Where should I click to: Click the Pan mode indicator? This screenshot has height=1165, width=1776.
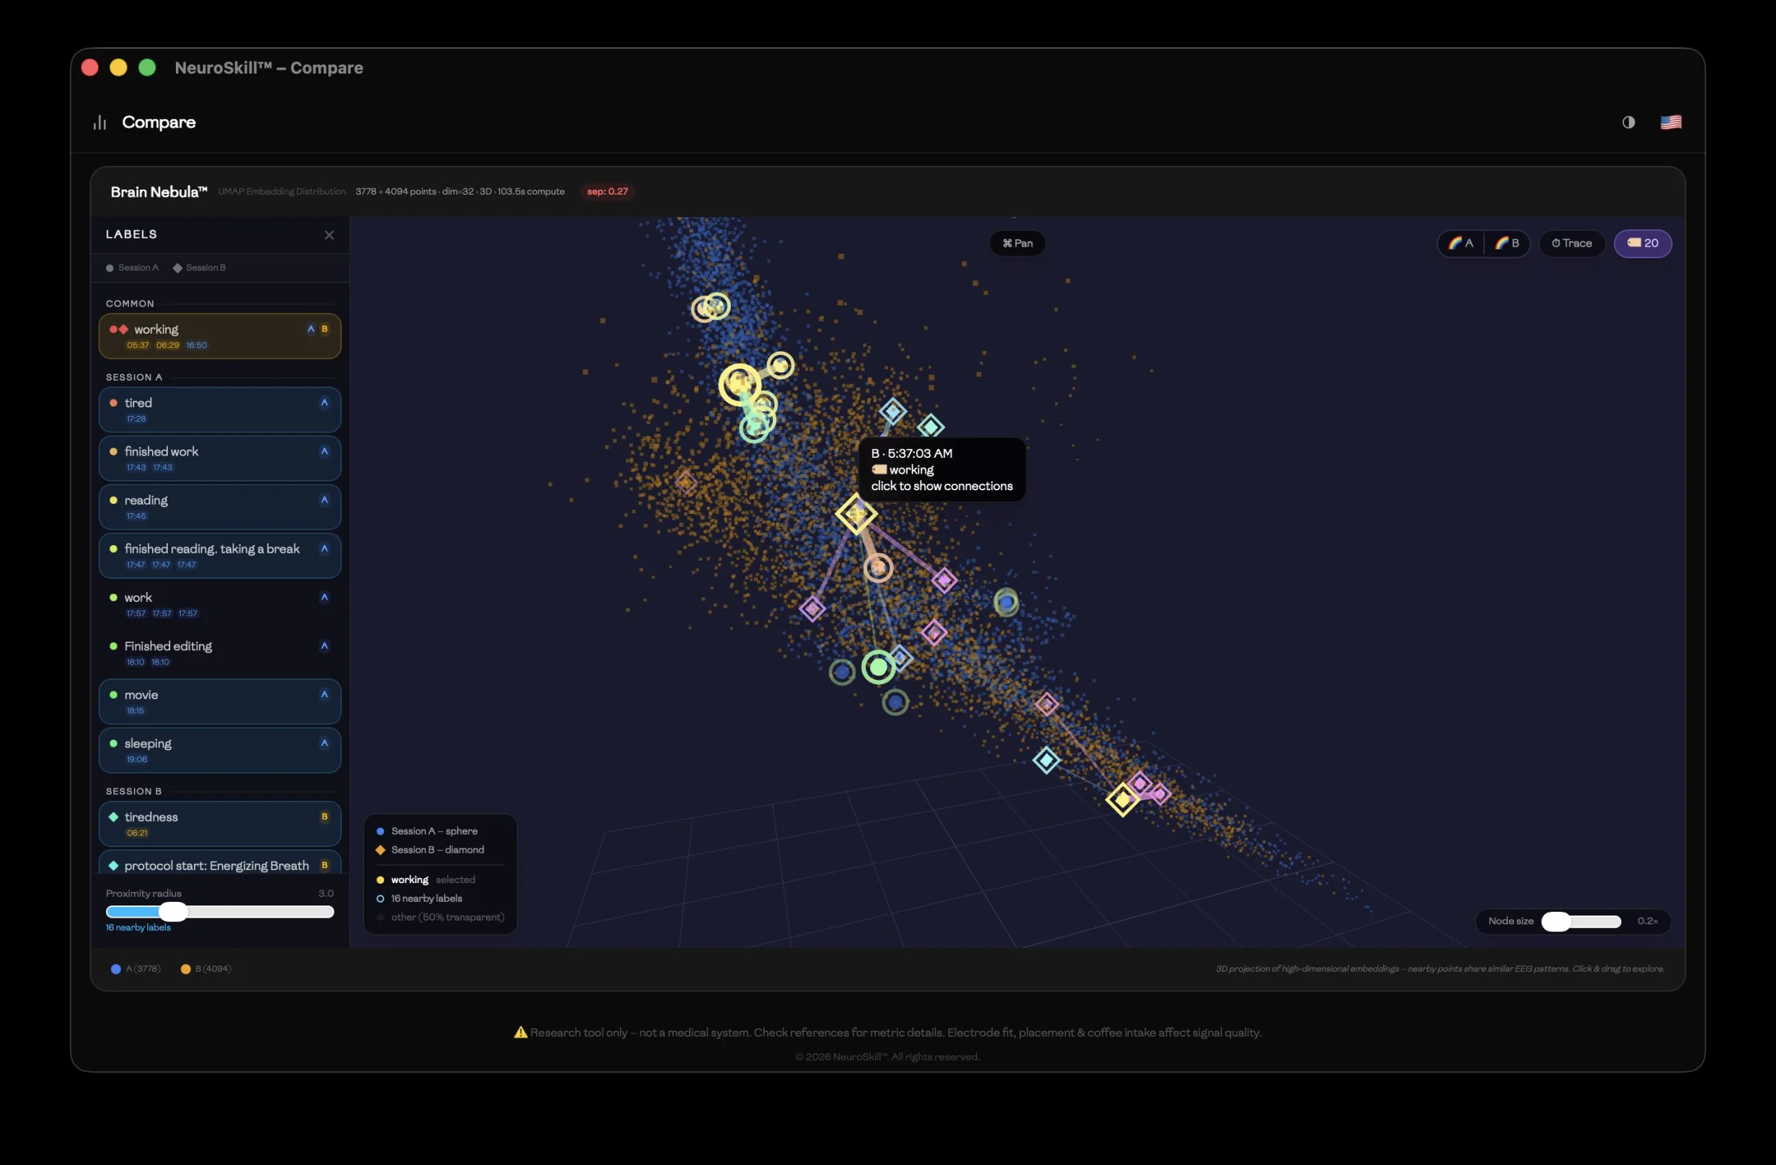(1017, 243)
